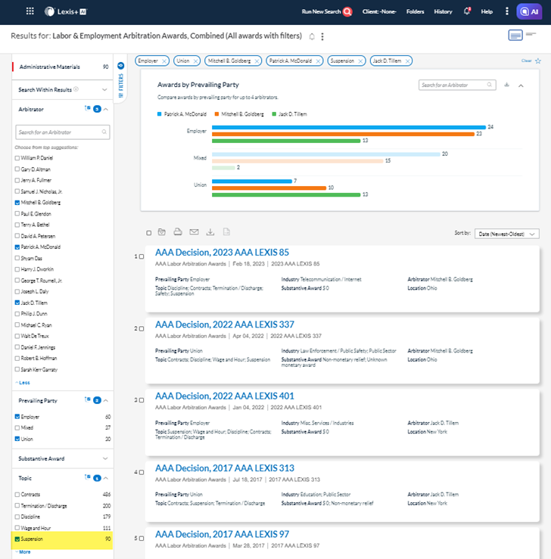Open AAA Decision, 2017 AAA LEXIS 97

point(222,534)
